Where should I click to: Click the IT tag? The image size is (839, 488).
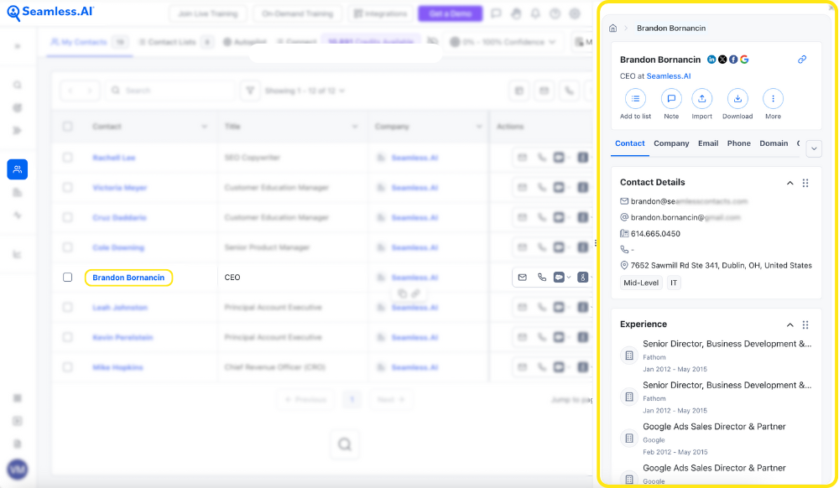pyautogui.click(x=674, y=283)
